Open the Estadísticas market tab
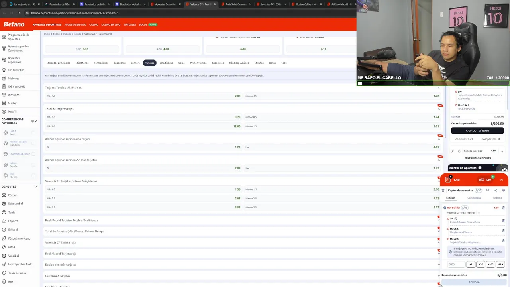Screen dimensions: 510x287 pos(166,63)
